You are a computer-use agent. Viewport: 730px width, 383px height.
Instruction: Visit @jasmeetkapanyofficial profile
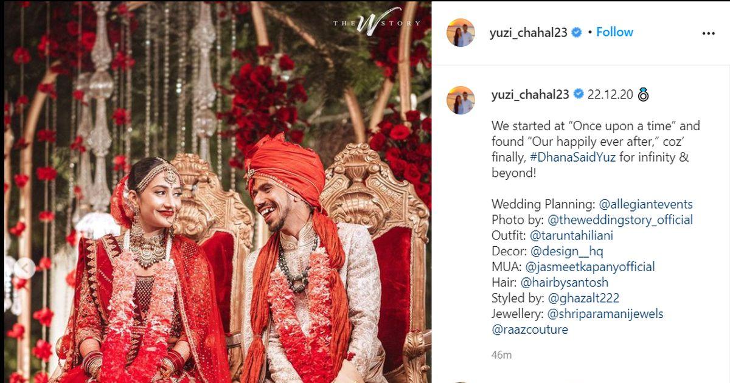pyautogui.click(x=590, y=267)
